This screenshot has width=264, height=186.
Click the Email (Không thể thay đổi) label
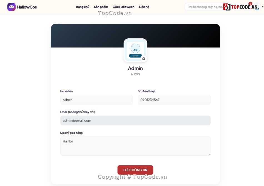click(x=78, y=112)
